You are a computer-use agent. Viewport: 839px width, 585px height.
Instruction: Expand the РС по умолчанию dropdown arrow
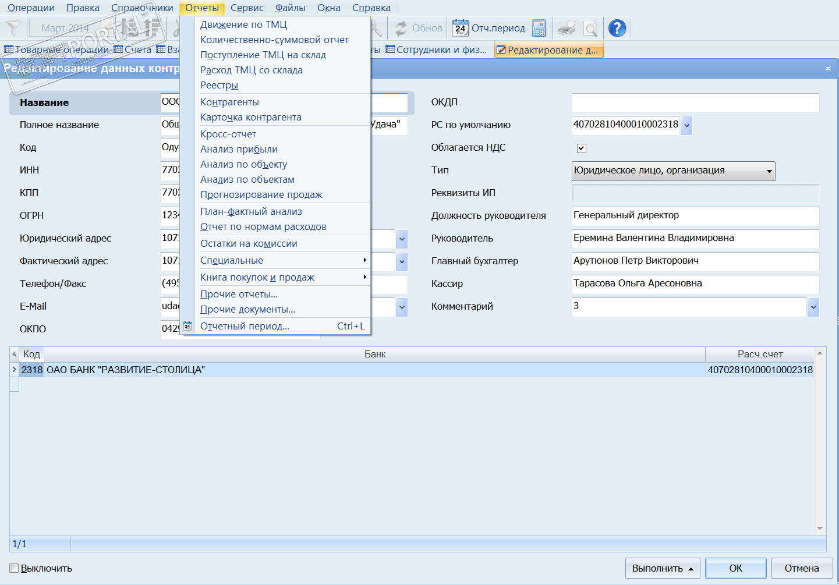[686, 125]
